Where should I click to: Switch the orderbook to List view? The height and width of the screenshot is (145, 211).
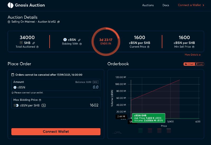tap(199, 64)
